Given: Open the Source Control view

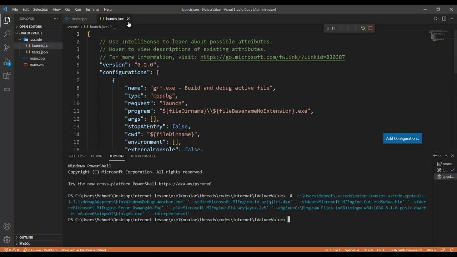Looking at the screenshot, I should (x=7, y=48).
